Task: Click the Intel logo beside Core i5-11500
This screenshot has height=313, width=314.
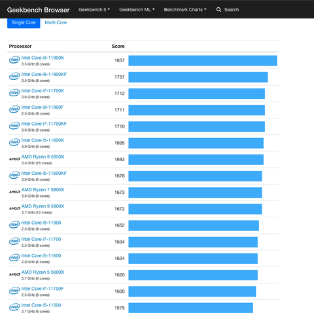Action: coord(14,307)
